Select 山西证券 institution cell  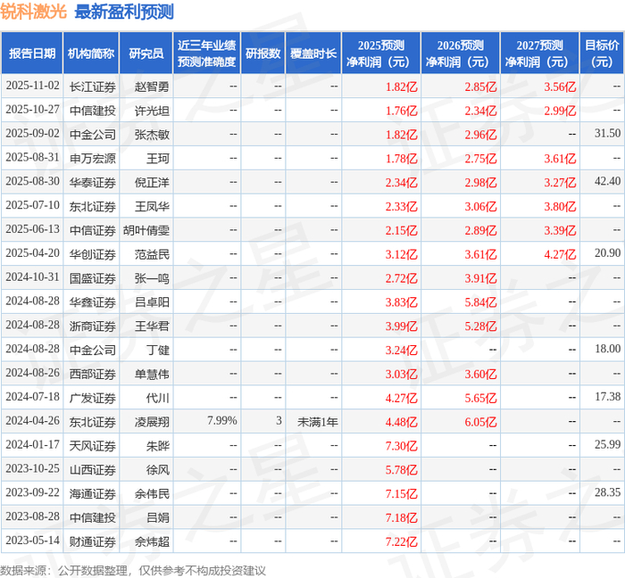(x=93, y=470)
